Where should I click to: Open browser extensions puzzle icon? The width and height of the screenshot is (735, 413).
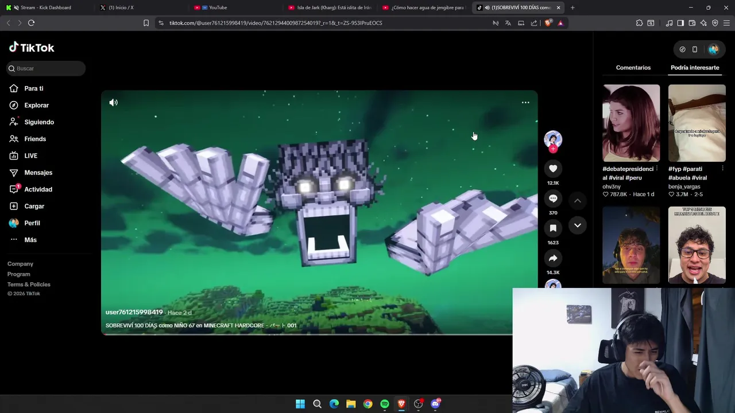[639, 23]
